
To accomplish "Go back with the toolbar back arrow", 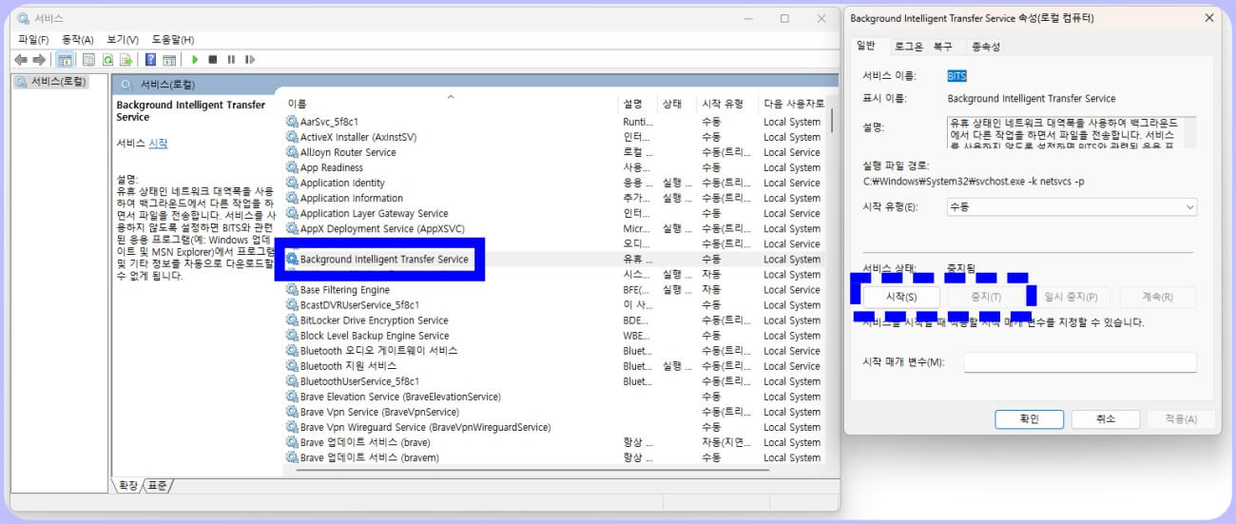I will [20, 59].
